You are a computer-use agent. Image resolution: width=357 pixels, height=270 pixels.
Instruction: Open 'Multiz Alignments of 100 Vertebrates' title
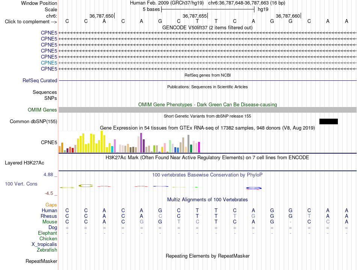point(207,200)
